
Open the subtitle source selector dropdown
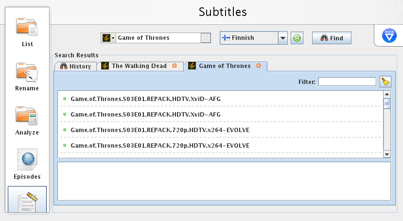pos(108,38)
